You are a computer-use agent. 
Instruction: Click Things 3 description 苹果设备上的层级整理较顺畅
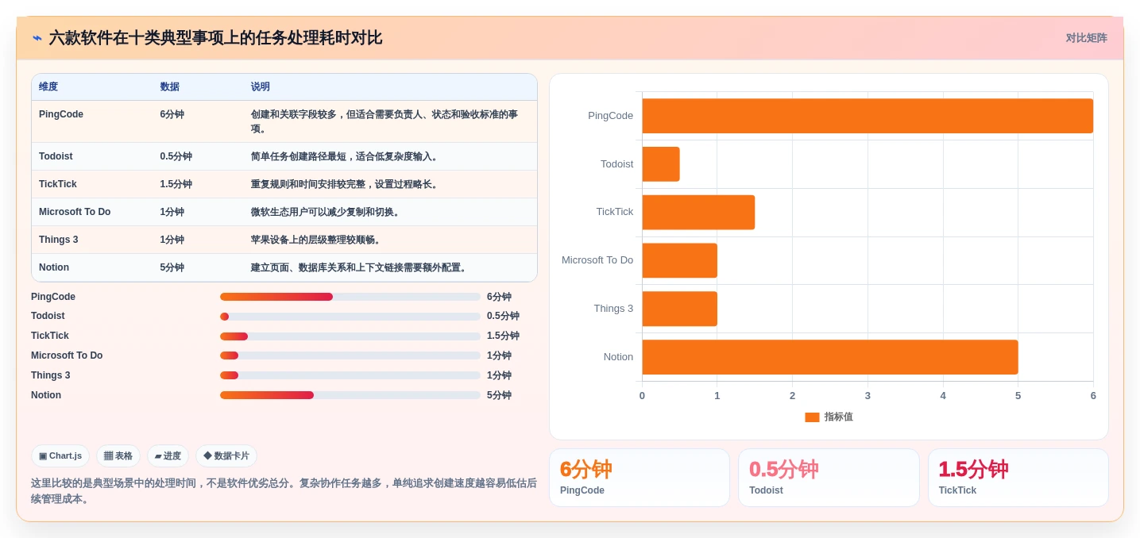pos(318,240)
